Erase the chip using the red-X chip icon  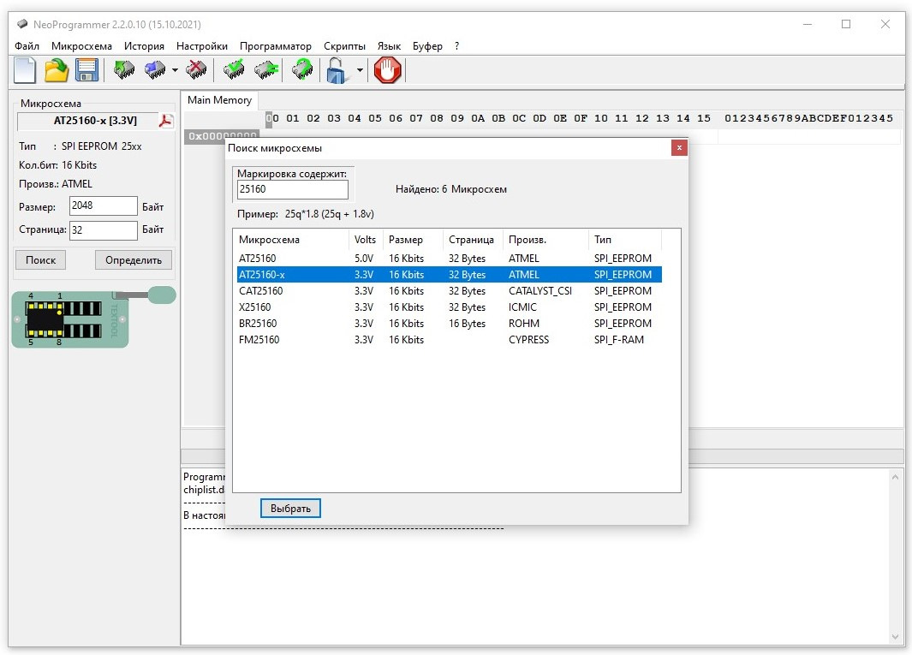(x=197, y=70)
